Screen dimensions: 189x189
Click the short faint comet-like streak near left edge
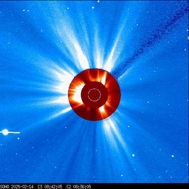click(9, 43)
